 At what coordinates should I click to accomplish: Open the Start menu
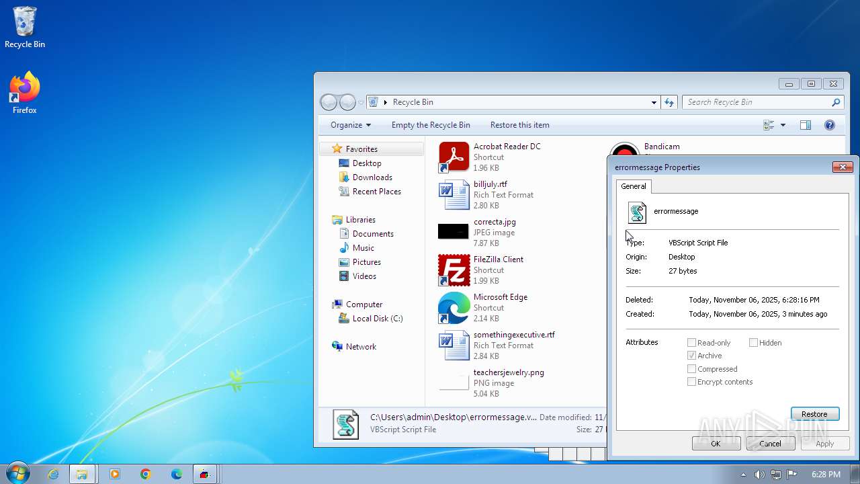coord(17,473)
